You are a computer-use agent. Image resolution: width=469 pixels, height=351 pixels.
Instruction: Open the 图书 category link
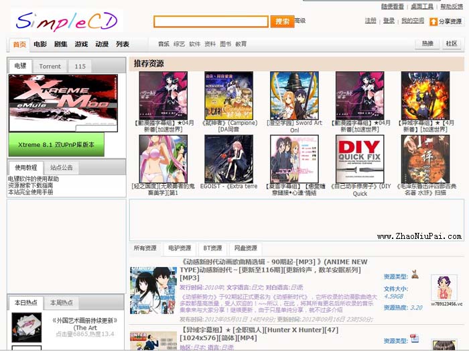[226, 44]
